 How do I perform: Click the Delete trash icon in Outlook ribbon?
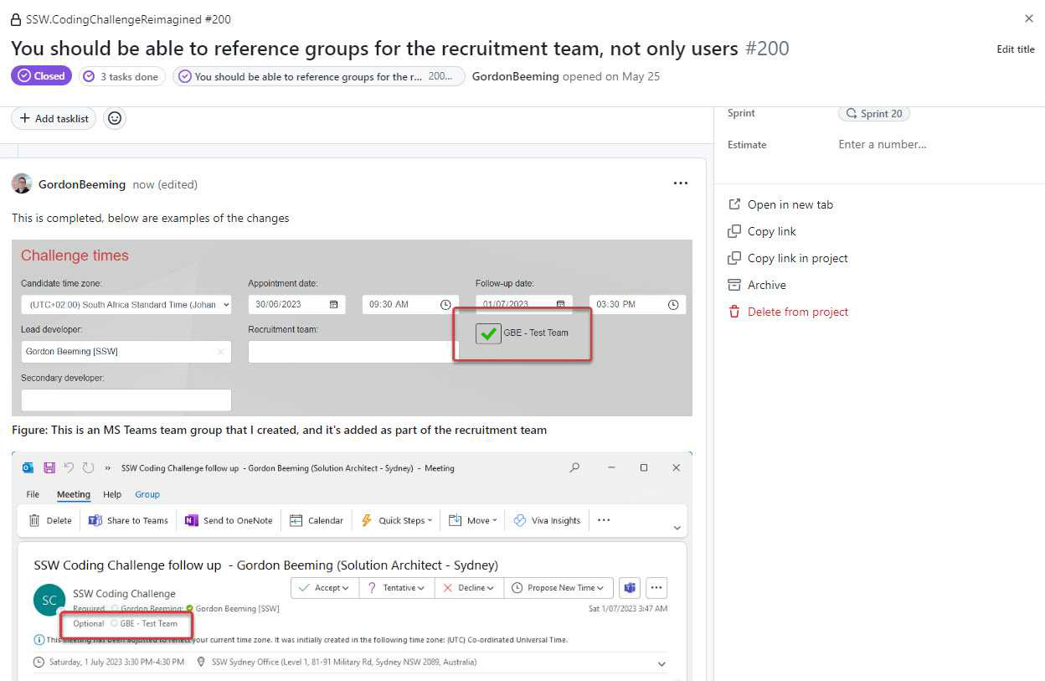(34, 520)
